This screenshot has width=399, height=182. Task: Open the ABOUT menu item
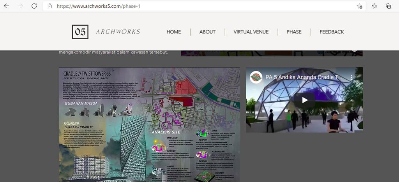click(x=207, y=32)
